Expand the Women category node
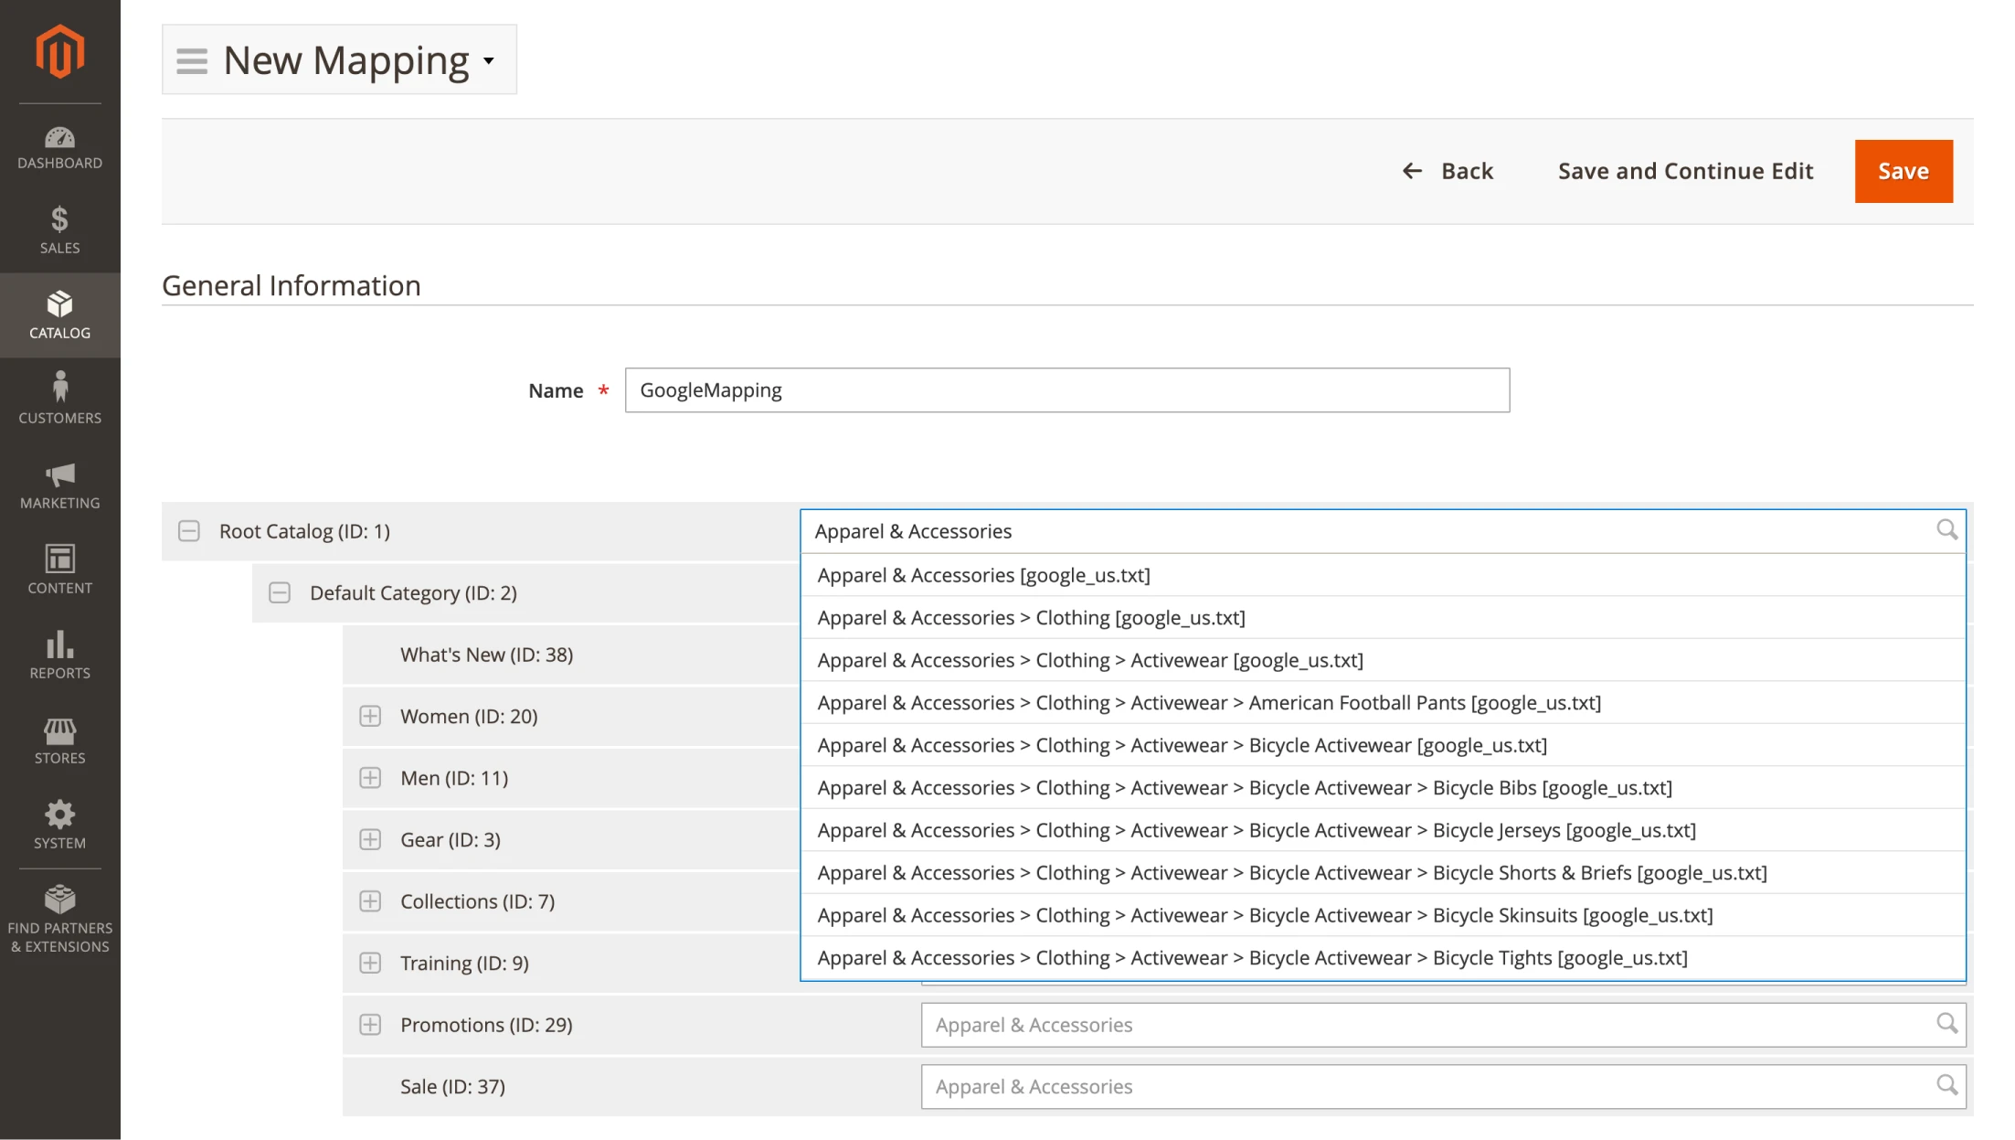 click(x=370, y=716)
